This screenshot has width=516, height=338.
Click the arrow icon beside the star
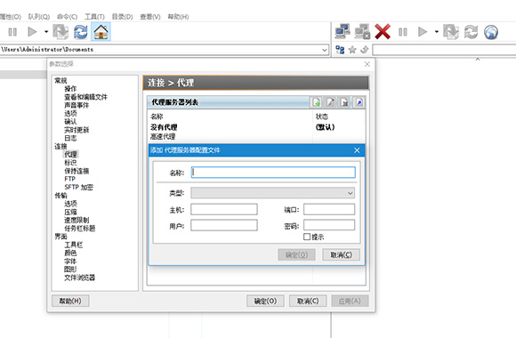coord(364,50)
